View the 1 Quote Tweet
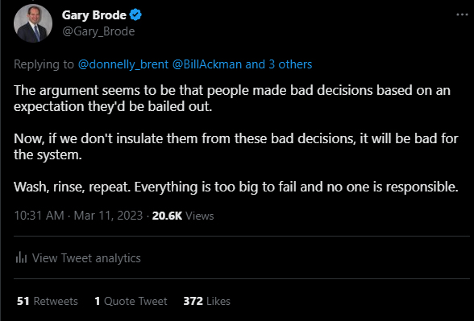 (131, 301)
